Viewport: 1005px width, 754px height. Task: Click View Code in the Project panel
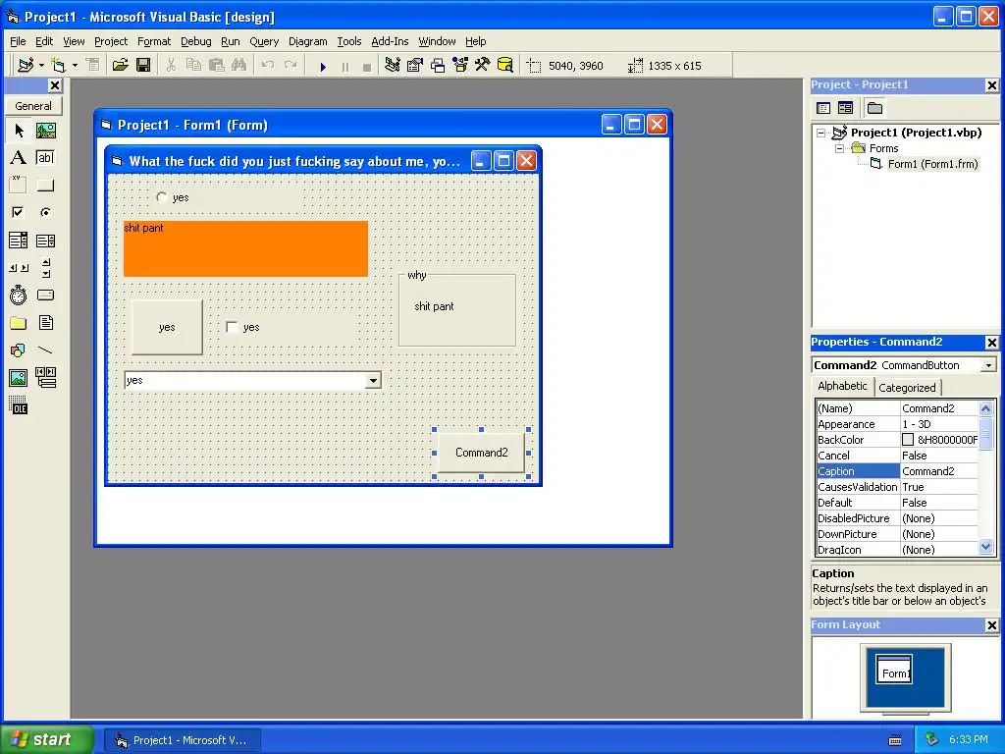coord(823,108)
